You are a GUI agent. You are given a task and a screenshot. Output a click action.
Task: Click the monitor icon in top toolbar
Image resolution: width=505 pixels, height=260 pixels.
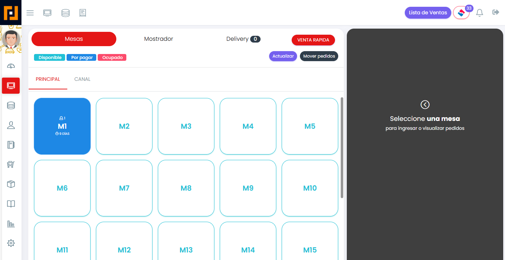tap(47, 13)
